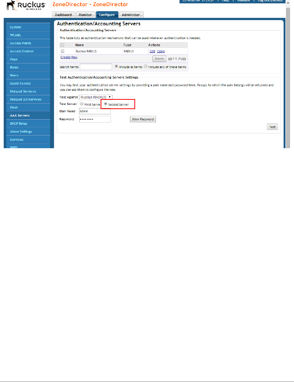Click the Create New link

[69, 57]
